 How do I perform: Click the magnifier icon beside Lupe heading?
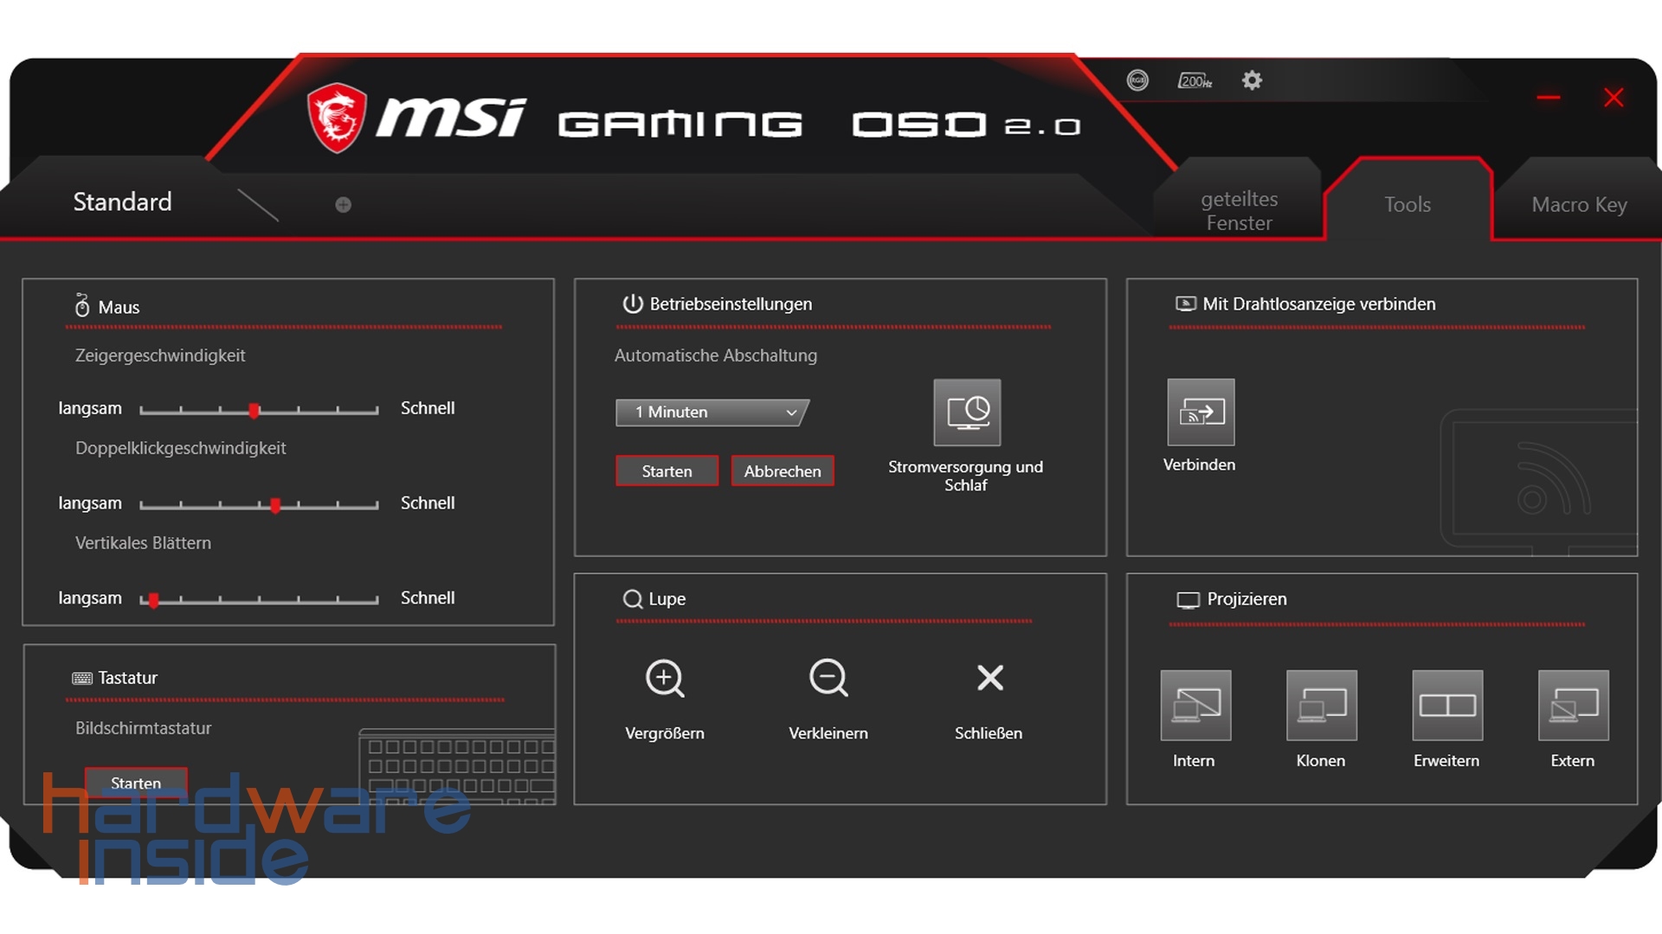(x=633, y=599)
